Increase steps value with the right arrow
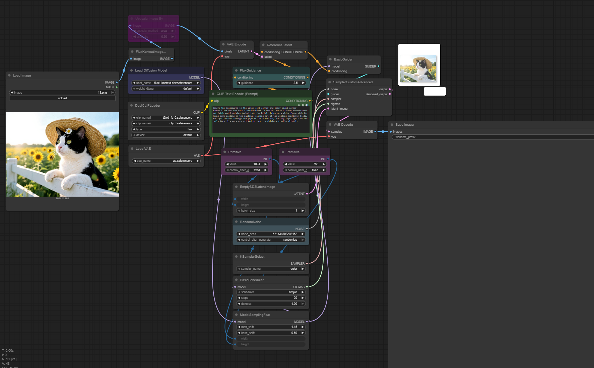The width and height of the screenshot is (594, 368). point(303,298)
